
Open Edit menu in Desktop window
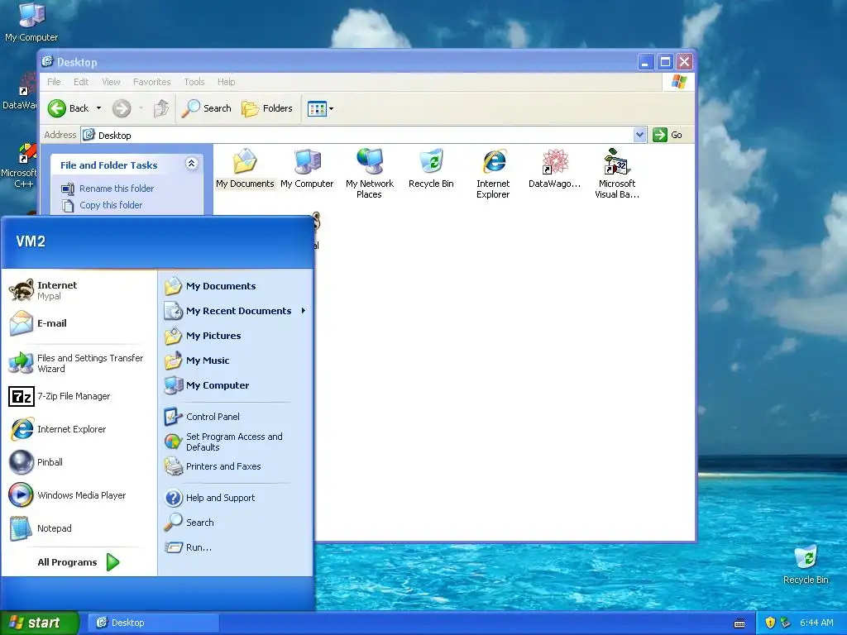tap(81, 82)
